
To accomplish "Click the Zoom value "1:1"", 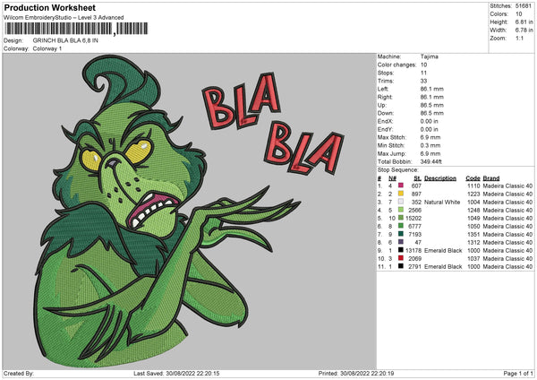I will [x=519, y=38].
